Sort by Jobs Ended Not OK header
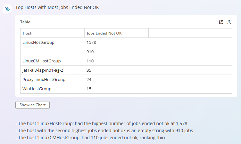The image size is (241, 144). click(x=116, y=33)
